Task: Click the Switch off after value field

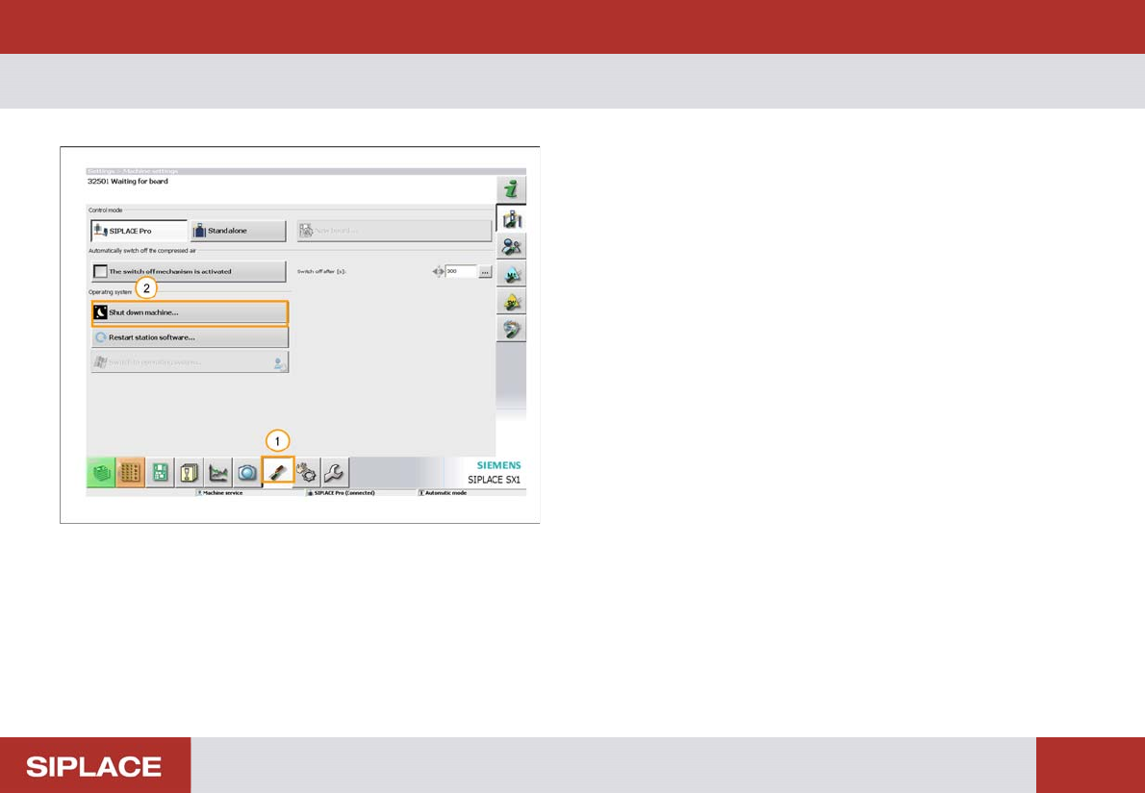Action: point(461,271)
